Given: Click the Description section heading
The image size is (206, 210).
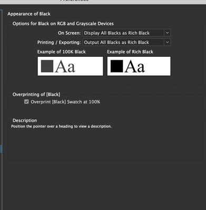Looking at the screenshot, I should (x=25, y=120).
